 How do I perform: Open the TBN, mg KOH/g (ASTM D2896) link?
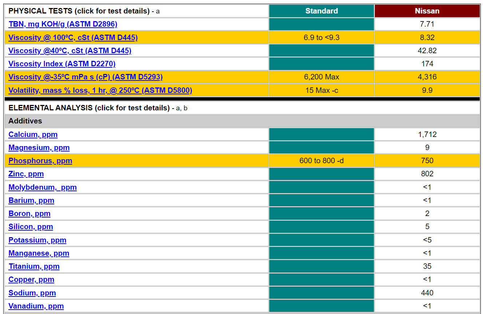(x=63, y=24)
